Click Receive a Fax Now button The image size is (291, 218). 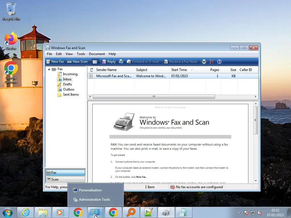point(180,62)
